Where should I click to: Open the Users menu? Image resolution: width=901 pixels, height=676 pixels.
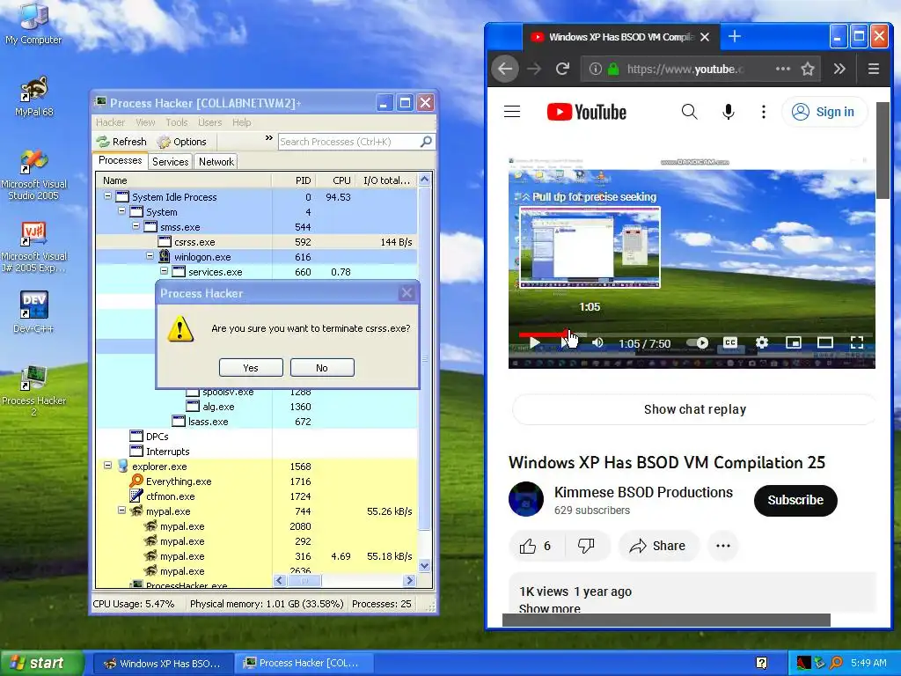point(209,122)
